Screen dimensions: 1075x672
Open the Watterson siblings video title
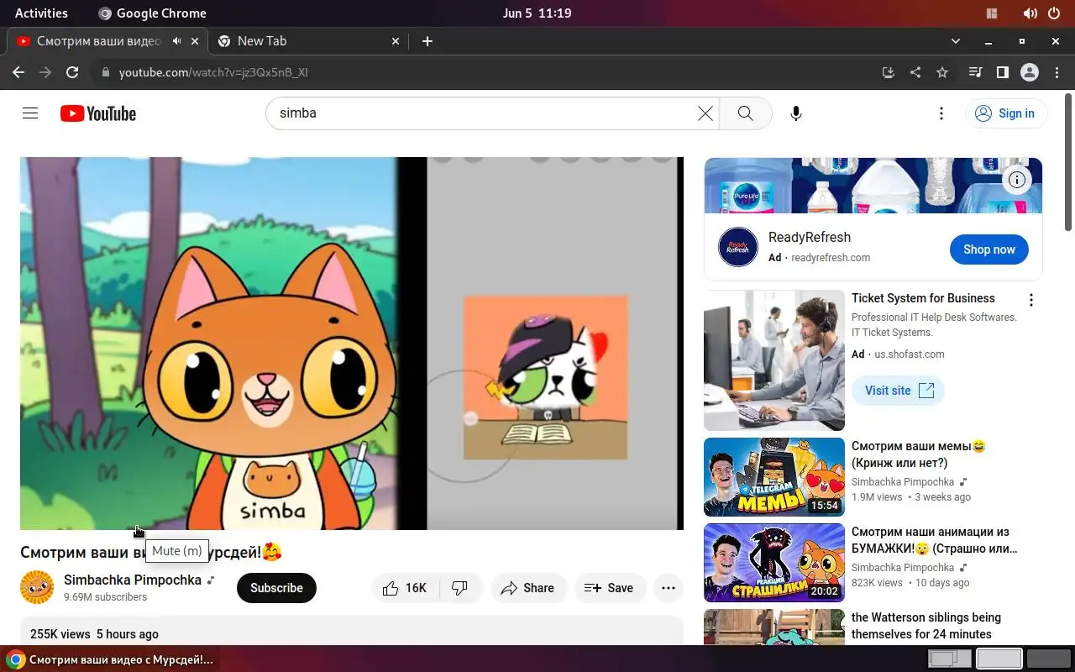926,626
